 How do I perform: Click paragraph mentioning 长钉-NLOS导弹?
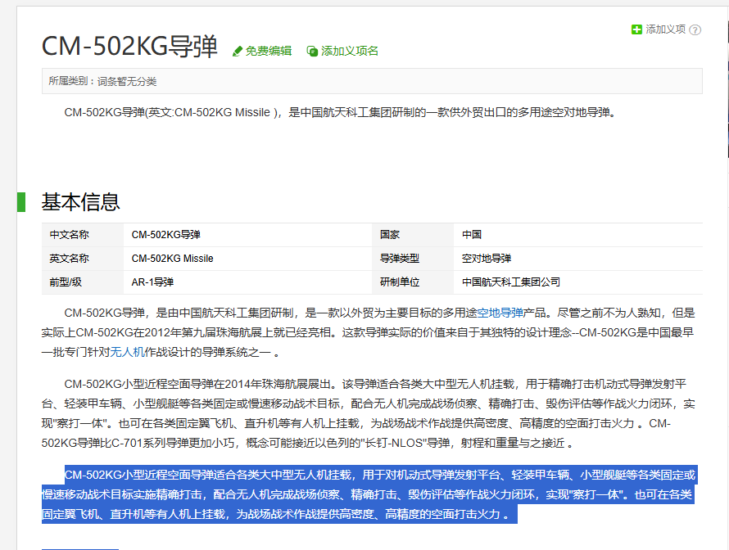pyautogui.click(x=367, y=413)
